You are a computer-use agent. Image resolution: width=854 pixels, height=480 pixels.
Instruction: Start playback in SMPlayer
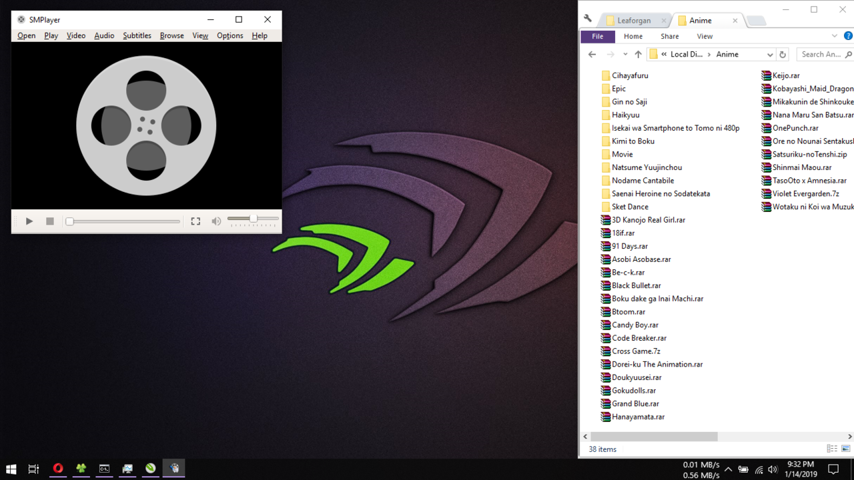pos(29,221)
